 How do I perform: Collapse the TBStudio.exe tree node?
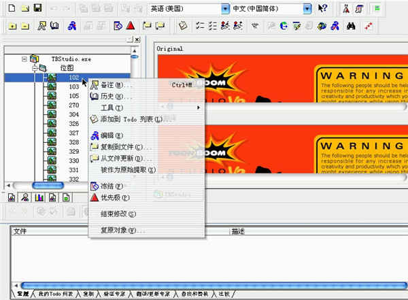coord(24,59)
